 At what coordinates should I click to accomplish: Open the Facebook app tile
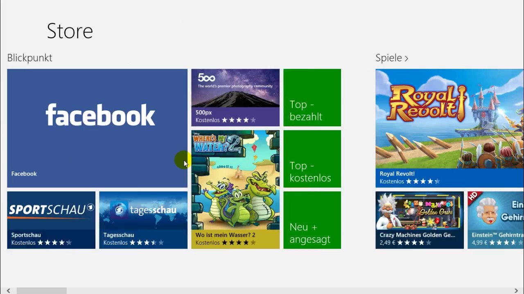97,128
